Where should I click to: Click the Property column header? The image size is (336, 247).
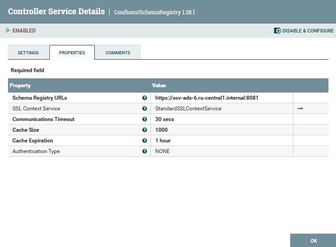coord(20,85)
